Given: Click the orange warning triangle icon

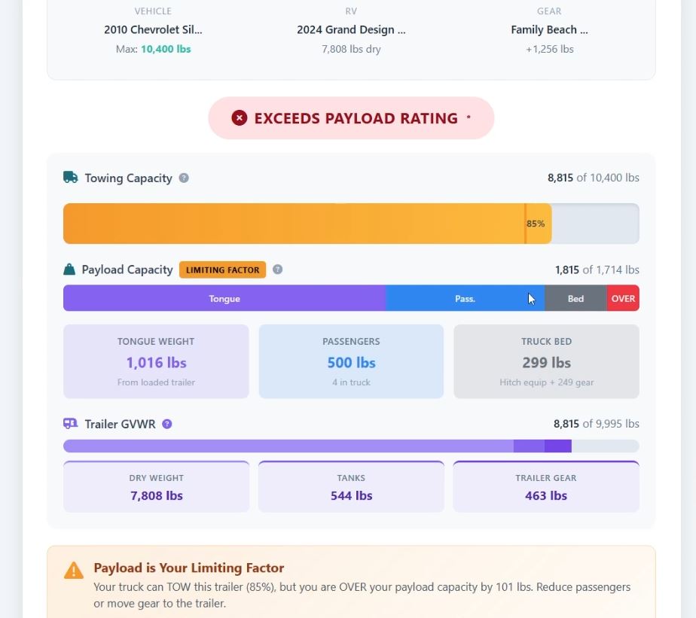Looking at the screenshot, I should (x=74, y=571).
